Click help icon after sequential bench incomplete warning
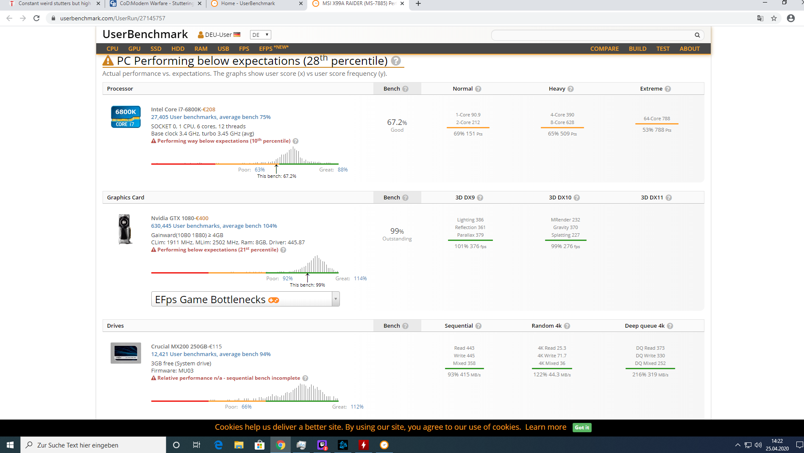This screenshot has height=453, width=804. (305, 378)
